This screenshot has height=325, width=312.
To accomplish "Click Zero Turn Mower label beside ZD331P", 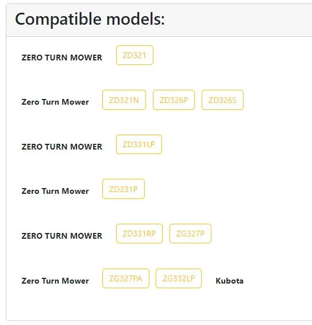I will pos(55,191).
